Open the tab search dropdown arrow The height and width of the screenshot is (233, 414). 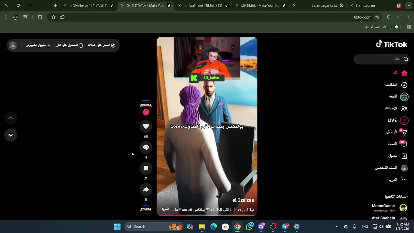click(409, 6)
